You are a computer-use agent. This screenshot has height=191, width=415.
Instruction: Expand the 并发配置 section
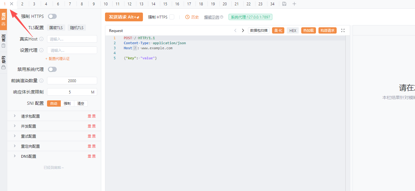[15, 126]
